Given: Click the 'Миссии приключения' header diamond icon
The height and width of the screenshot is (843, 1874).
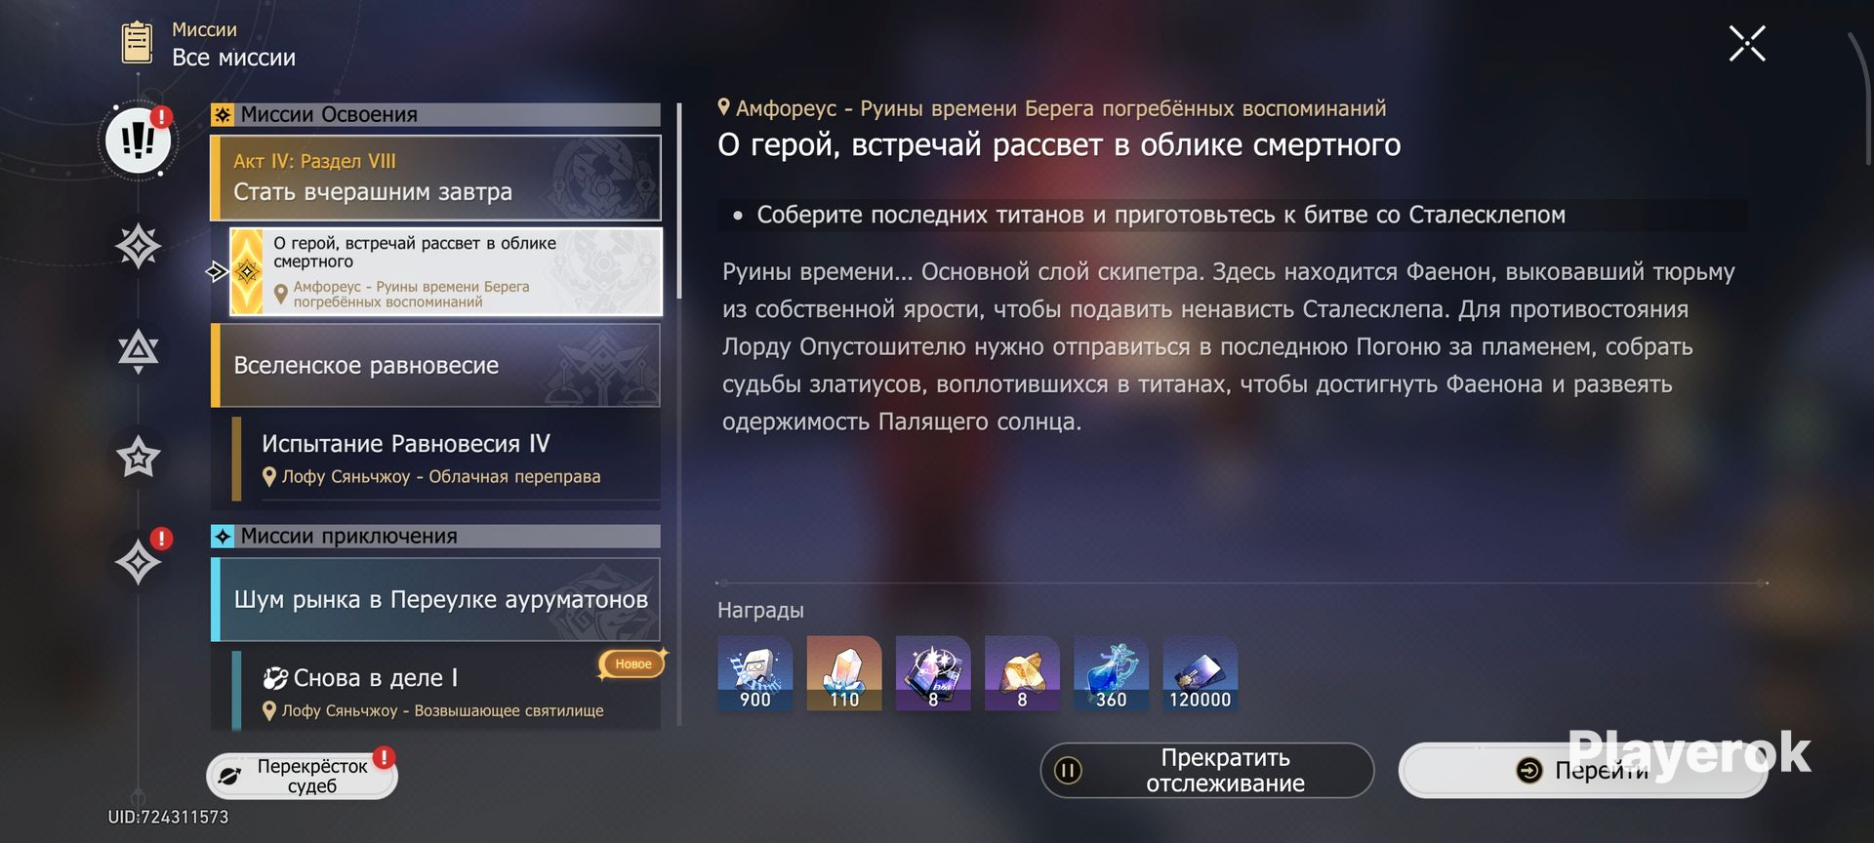Looking at the screenshot, I should (x=223, y=537).
